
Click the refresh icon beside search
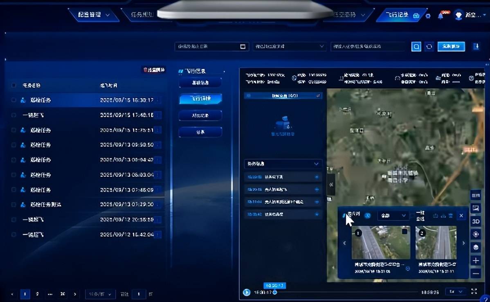tap(429, 47)
